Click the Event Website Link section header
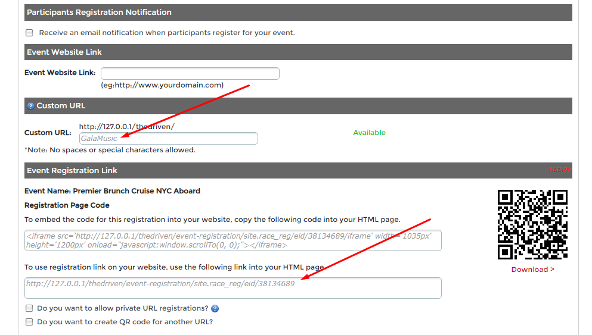592x335 pixels. click(64, 52)
